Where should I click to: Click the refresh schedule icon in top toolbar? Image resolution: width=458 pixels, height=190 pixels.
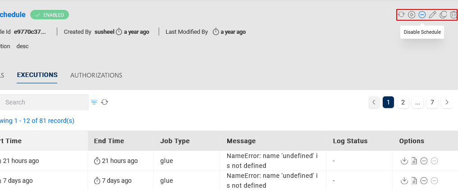point(401,15)
